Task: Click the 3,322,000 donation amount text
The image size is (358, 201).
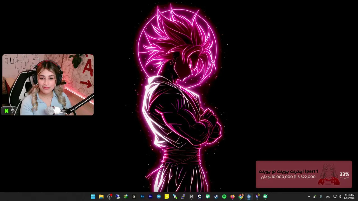Action: click(x=307, y=177)
